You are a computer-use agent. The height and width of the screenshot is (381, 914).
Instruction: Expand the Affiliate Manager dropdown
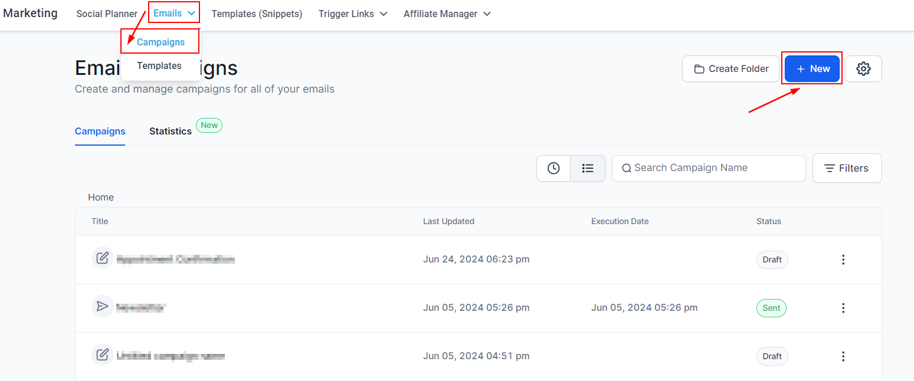[447, 14]
